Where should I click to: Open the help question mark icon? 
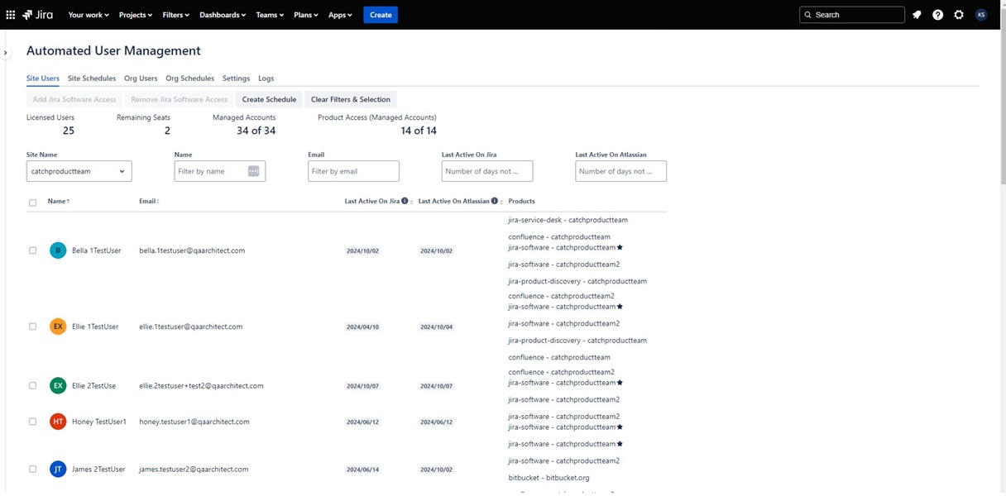(937, 14)
